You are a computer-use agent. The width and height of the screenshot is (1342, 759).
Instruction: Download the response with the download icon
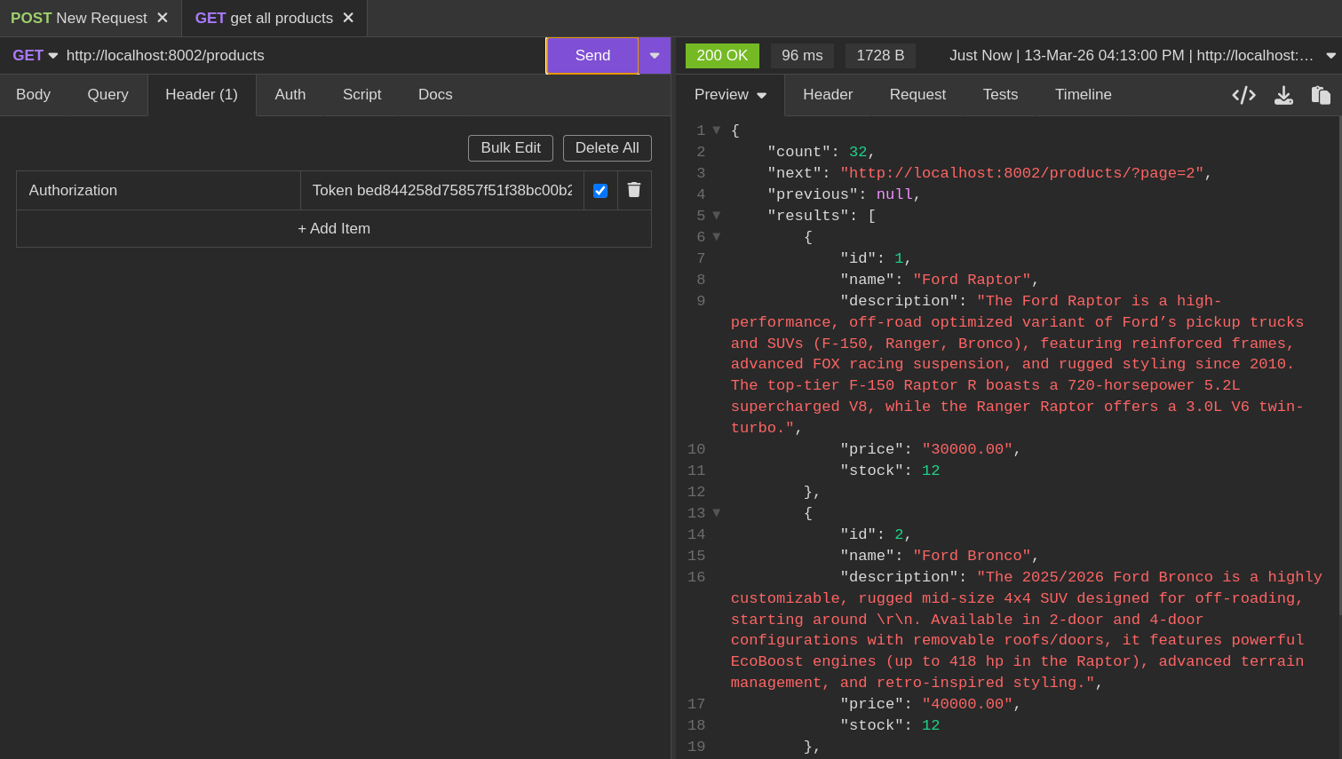click(1283, 95)
